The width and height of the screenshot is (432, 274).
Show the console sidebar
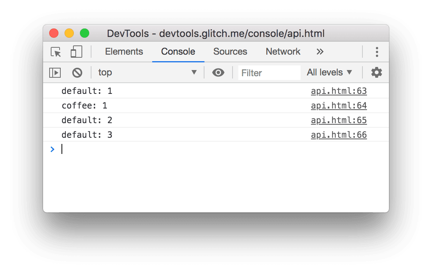click(x=55, y=72)
